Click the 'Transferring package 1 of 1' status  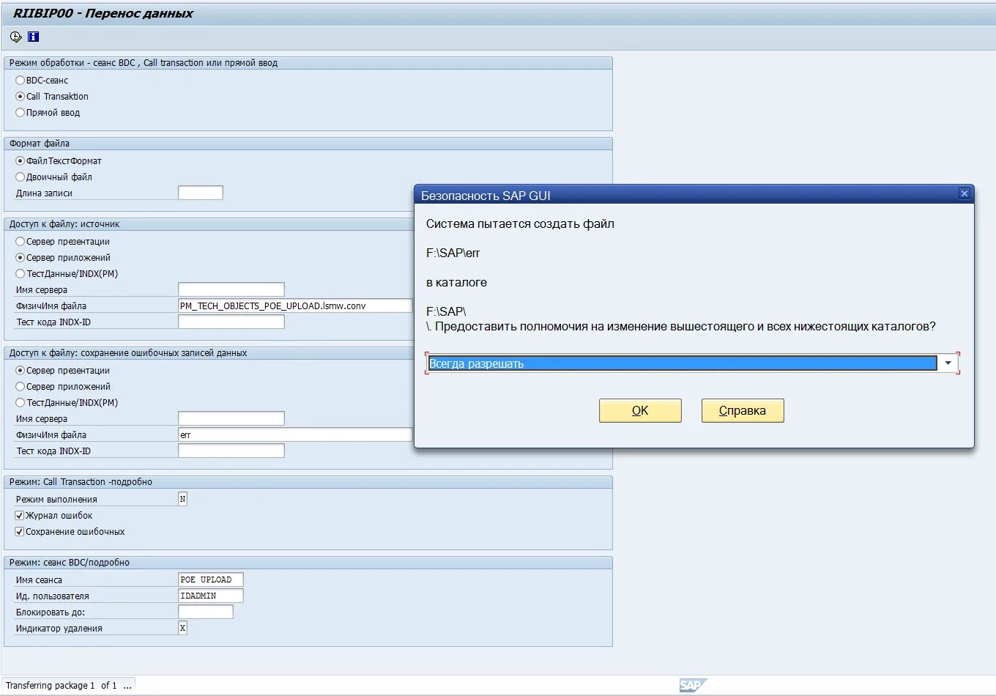(69, 686)
